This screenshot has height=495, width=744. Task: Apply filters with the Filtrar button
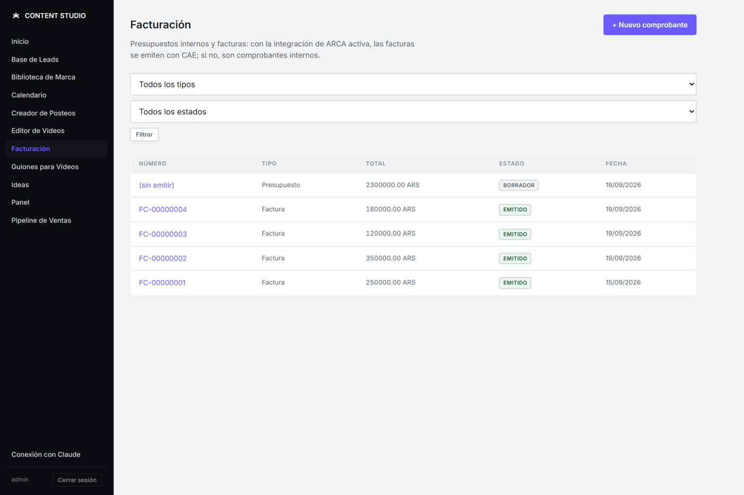pyautogui.click(x=144, y=135)
